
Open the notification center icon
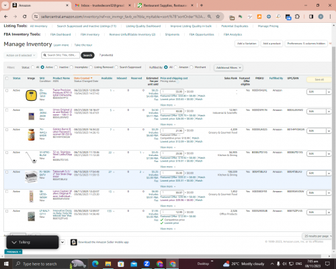point(327,264)
